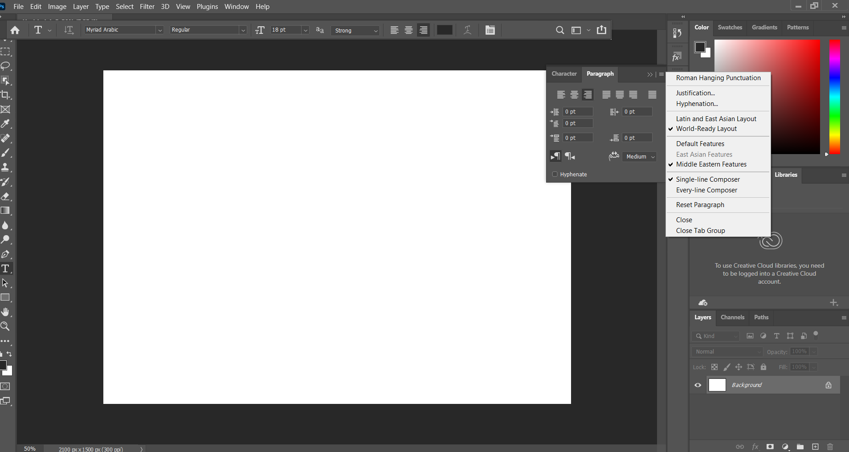This screenshot has width=849, height=452.
Task: Switch to the Channels tab
Action: click(732, 318)
